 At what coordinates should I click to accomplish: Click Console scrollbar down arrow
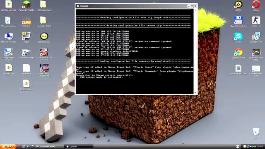tap(195, 93)
